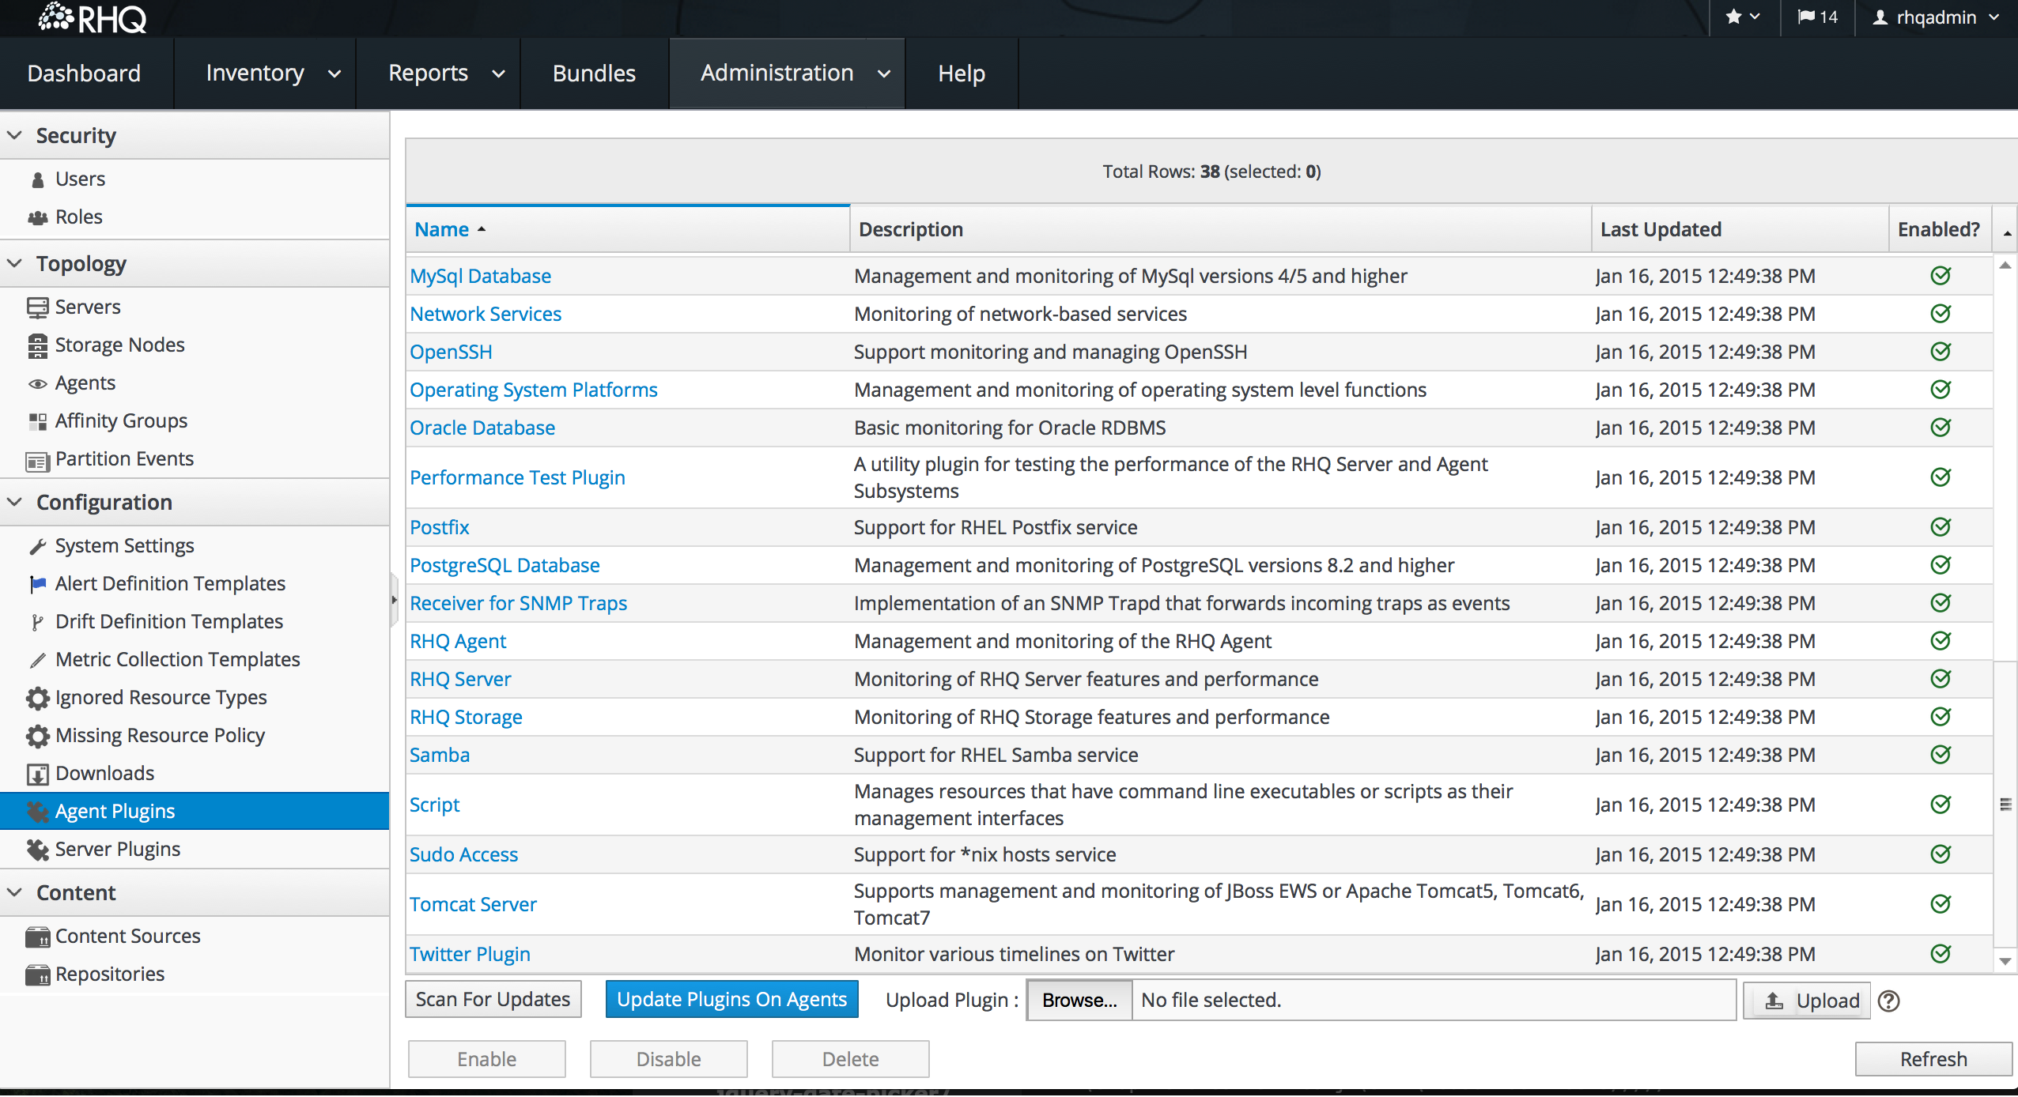Collapse the Topology section
The height and width of the screenshot is (1097, 2018).
tap(15, 264)
